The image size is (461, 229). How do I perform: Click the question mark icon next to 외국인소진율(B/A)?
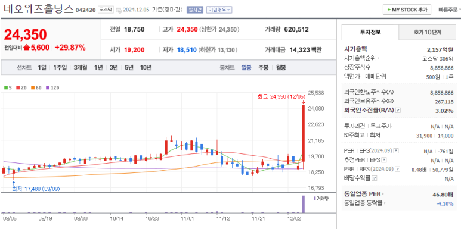click(398, 111)
